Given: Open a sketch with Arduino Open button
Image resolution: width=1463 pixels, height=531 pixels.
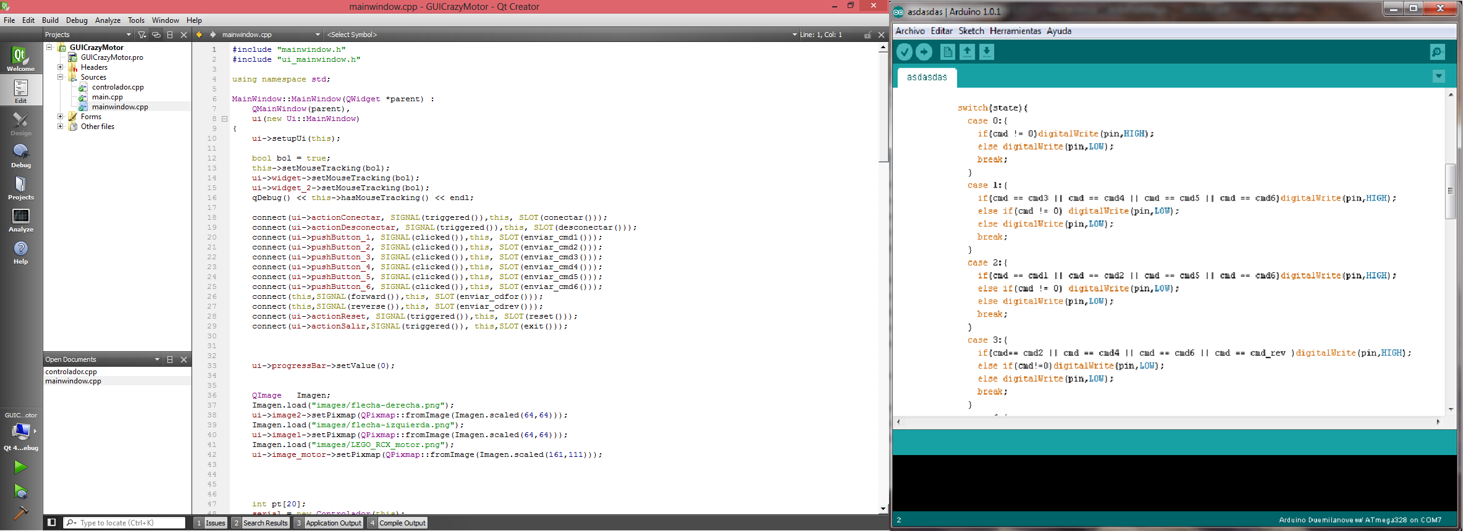Looking at the screenshot, I should 967,52.
